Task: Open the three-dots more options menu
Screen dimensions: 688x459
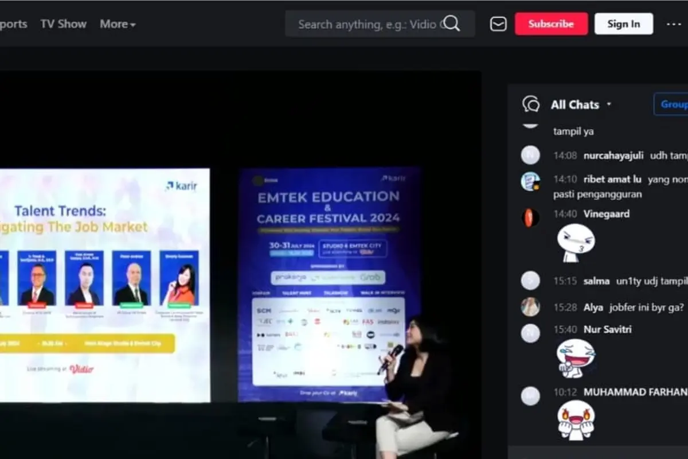Action: [673, 24]
